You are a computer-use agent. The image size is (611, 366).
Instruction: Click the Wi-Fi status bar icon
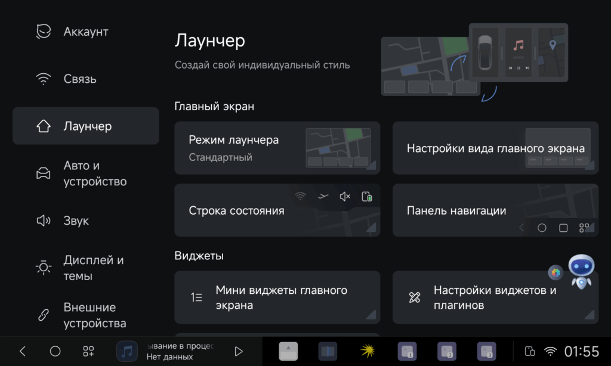click(550, 351)
